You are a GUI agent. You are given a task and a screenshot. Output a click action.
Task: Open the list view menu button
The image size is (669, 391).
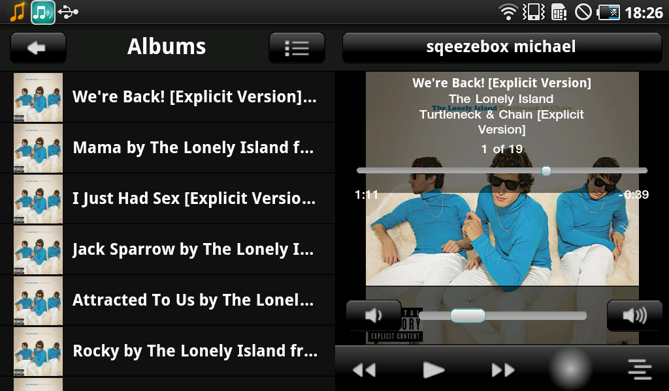(297, 48)
